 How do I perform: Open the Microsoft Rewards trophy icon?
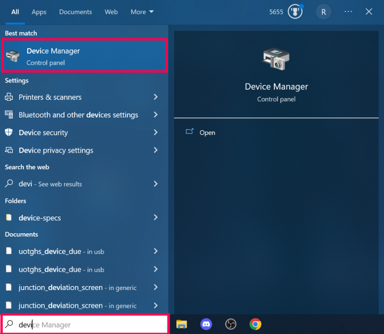click(x=295, y=12)
